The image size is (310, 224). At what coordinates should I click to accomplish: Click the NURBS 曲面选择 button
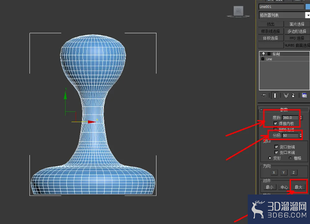[297, 45]
